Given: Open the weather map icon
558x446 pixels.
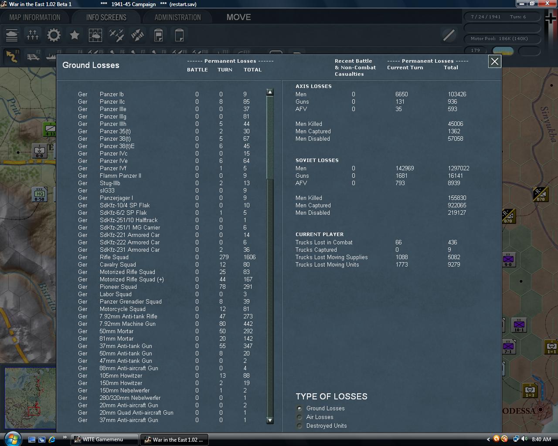Looking at the screenshot, I should click(95, 35).
